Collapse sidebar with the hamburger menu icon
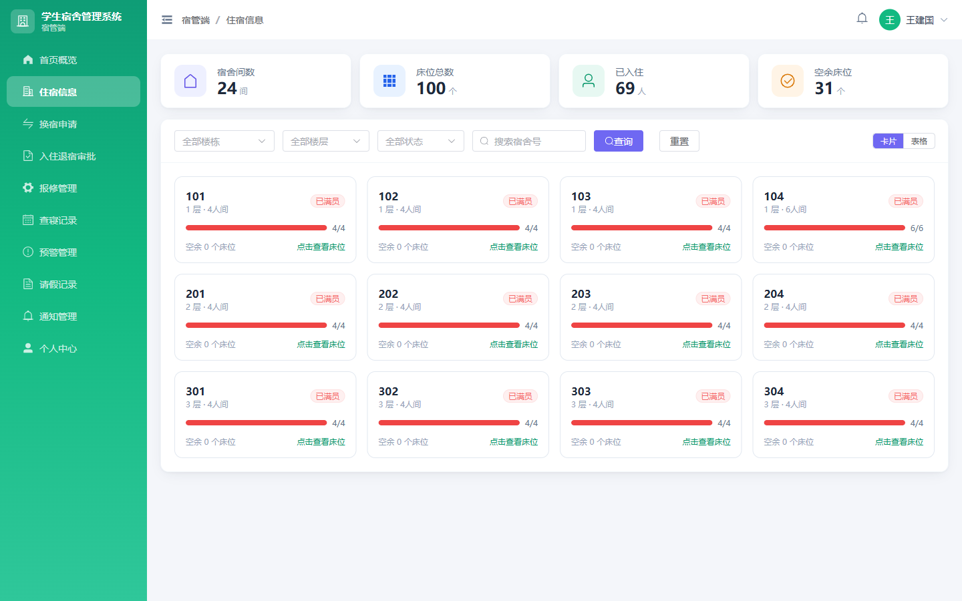This screenshot has height=601, width=962. coord(167,20)
